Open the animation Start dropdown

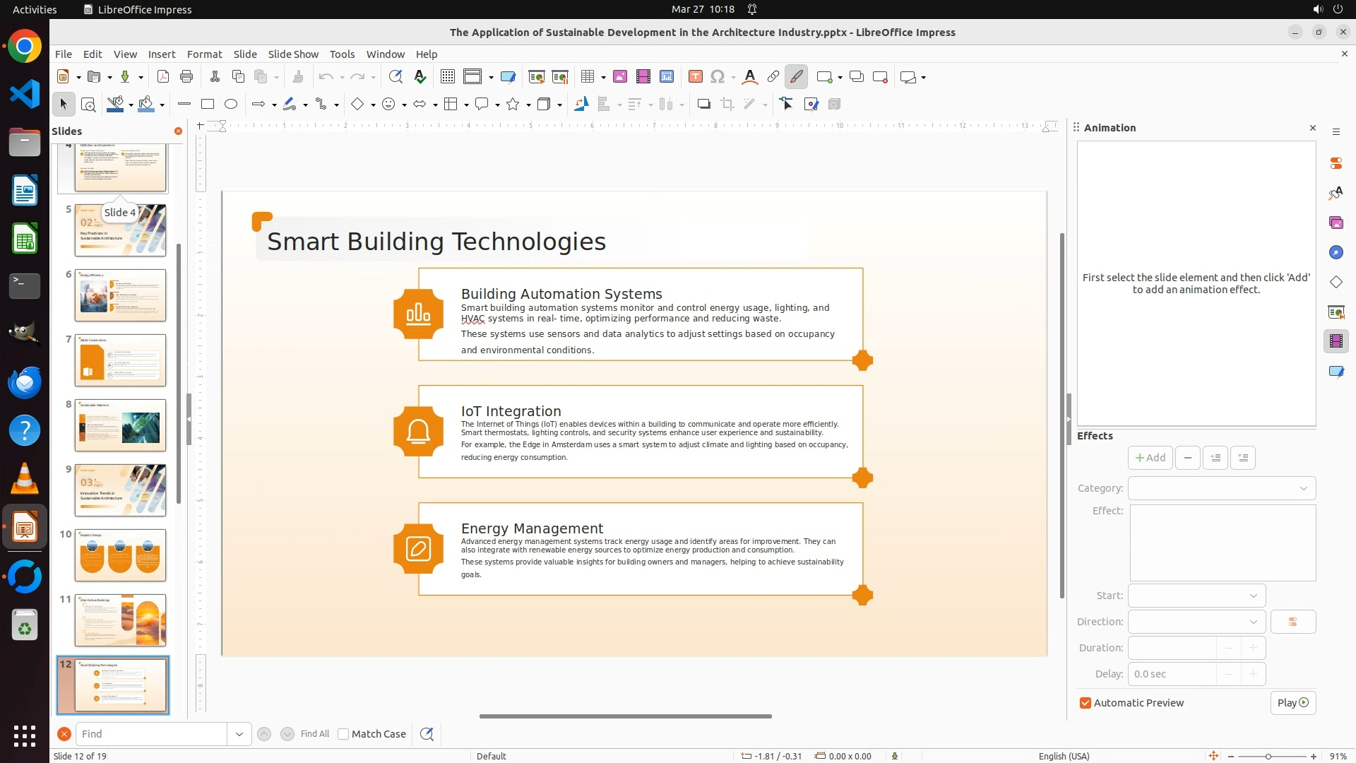tap(1196, 596)
